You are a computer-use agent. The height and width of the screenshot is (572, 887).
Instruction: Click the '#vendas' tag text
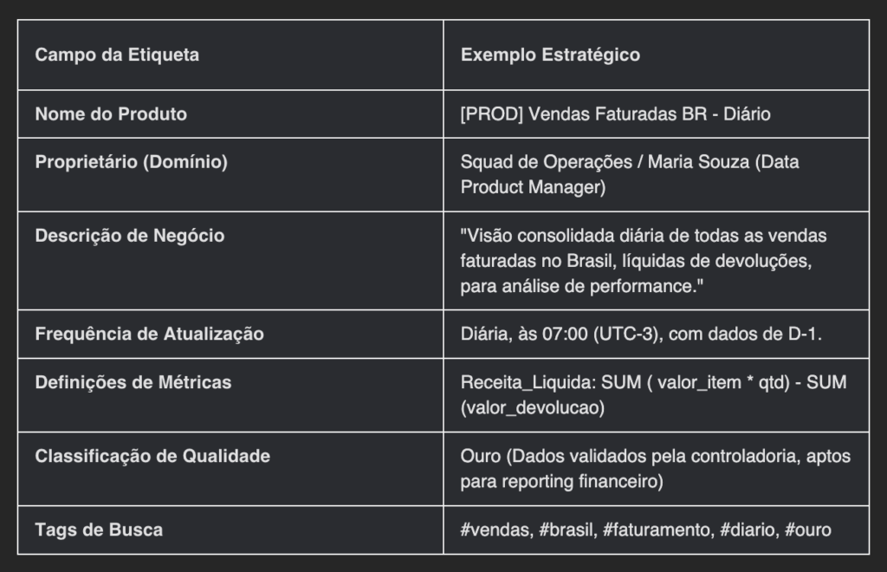click(496, 530)
